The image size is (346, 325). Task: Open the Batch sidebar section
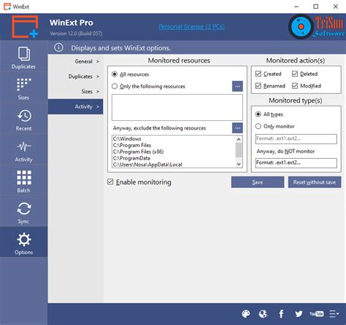tap(23, 181)
